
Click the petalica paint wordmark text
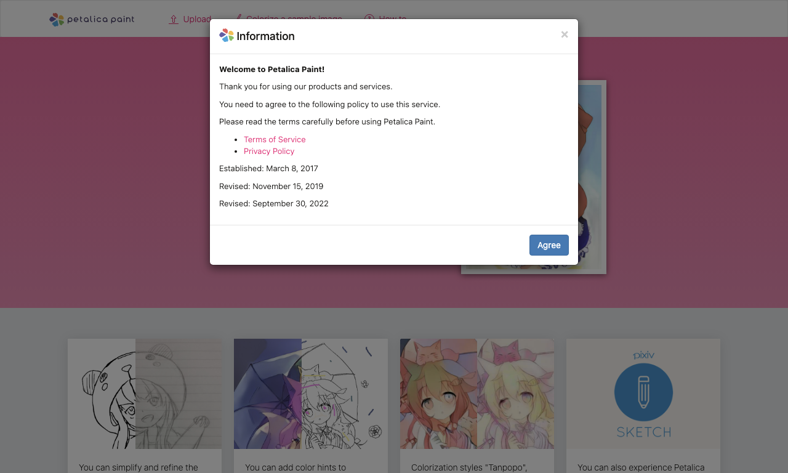tap(100, 20)
